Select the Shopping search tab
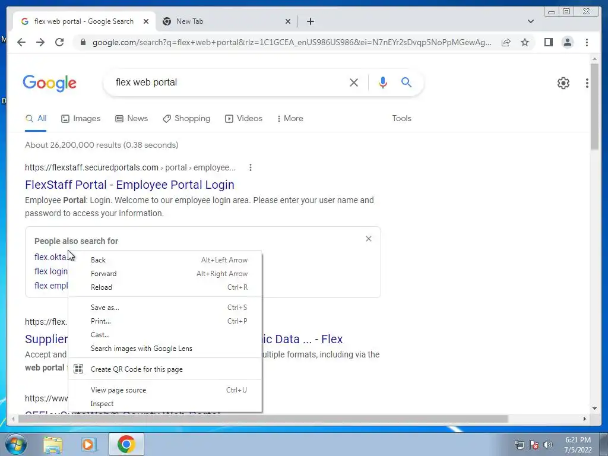The width and height of the screenshot is (608, 456). point(186,118)
